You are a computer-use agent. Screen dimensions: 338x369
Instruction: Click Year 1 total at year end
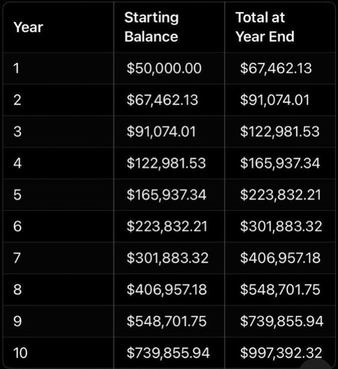[276, 68]
